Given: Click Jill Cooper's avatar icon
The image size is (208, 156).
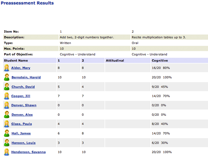Looking at the screenshot, I should point(7,96).
